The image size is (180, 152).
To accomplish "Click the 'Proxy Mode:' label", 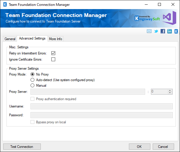I will (18, 74).
